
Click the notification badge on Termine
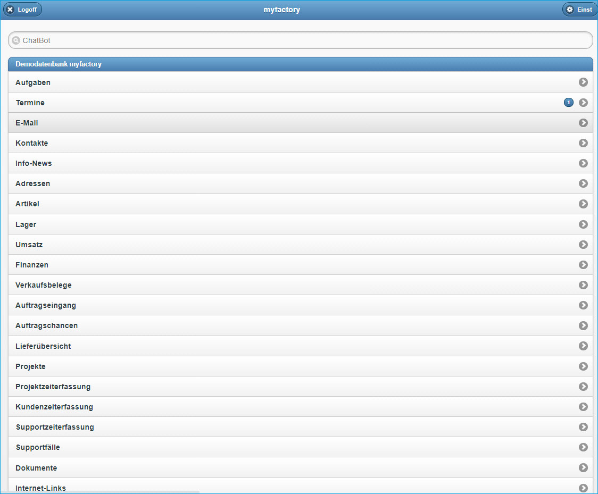click(x=569, y=103)
